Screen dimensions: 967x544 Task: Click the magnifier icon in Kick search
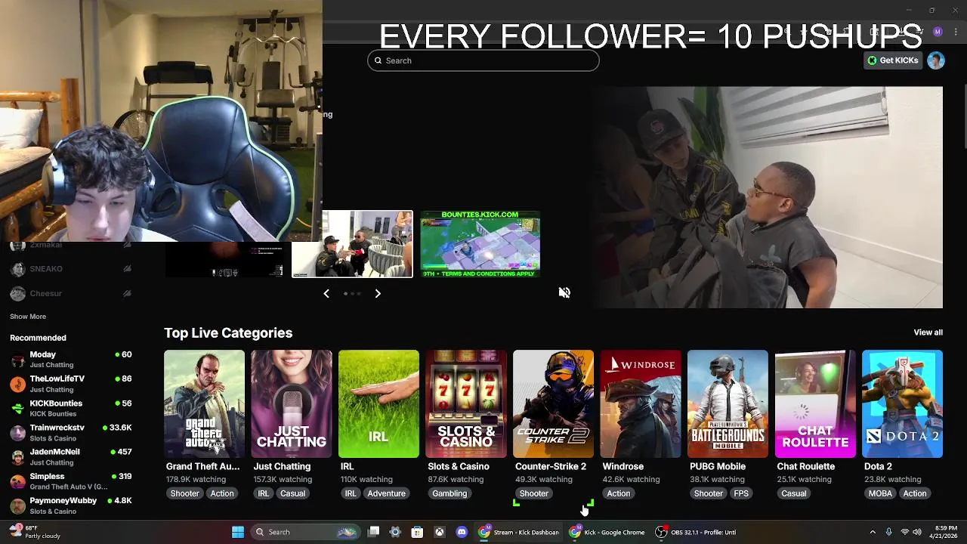pos(378,60)
